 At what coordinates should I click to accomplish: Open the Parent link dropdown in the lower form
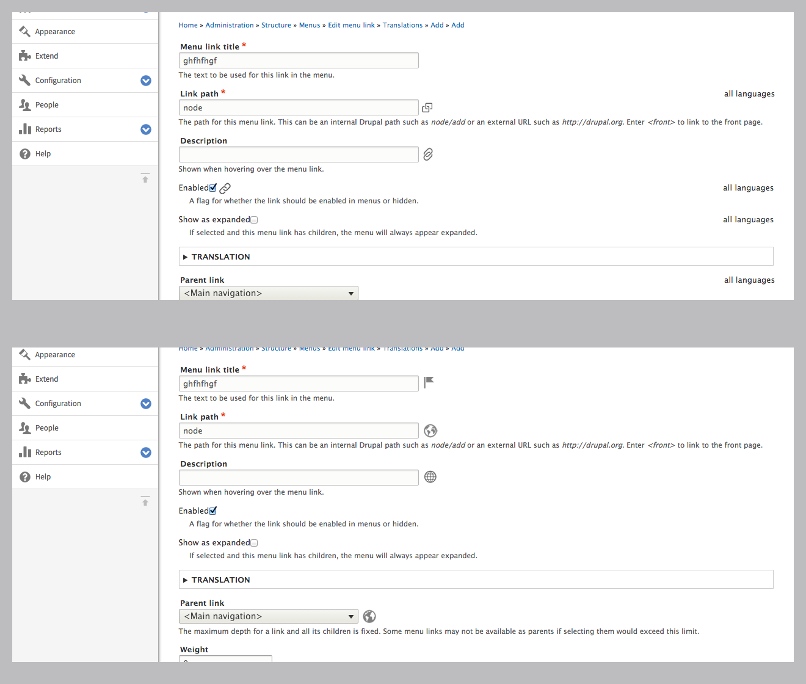(x=268, y=616)
